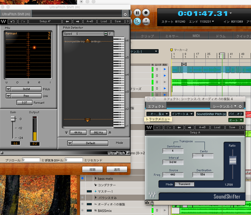Open the インサート A dropdown
Viewport: 251px width, 215px height.
pos(183,114)
